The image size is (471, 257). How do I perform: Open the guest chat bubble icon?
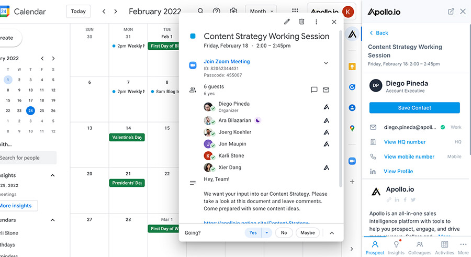[314, 90]
